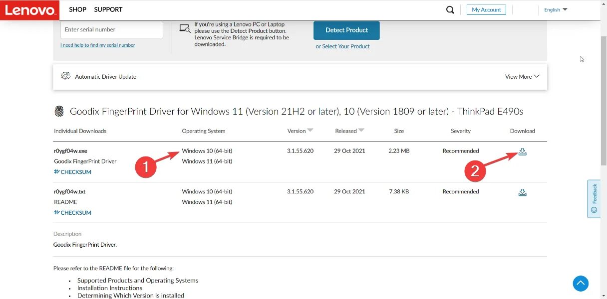Click the fingerprint icon beside the driver title
The height and width of the screenshot is (299, 607).
[x=59, y=111]
